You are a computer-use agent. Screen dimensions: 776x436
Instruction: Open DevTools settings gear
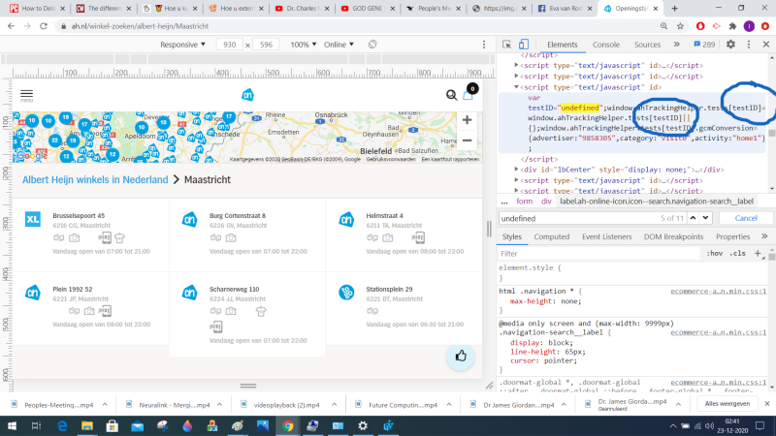tap(730, 45)
